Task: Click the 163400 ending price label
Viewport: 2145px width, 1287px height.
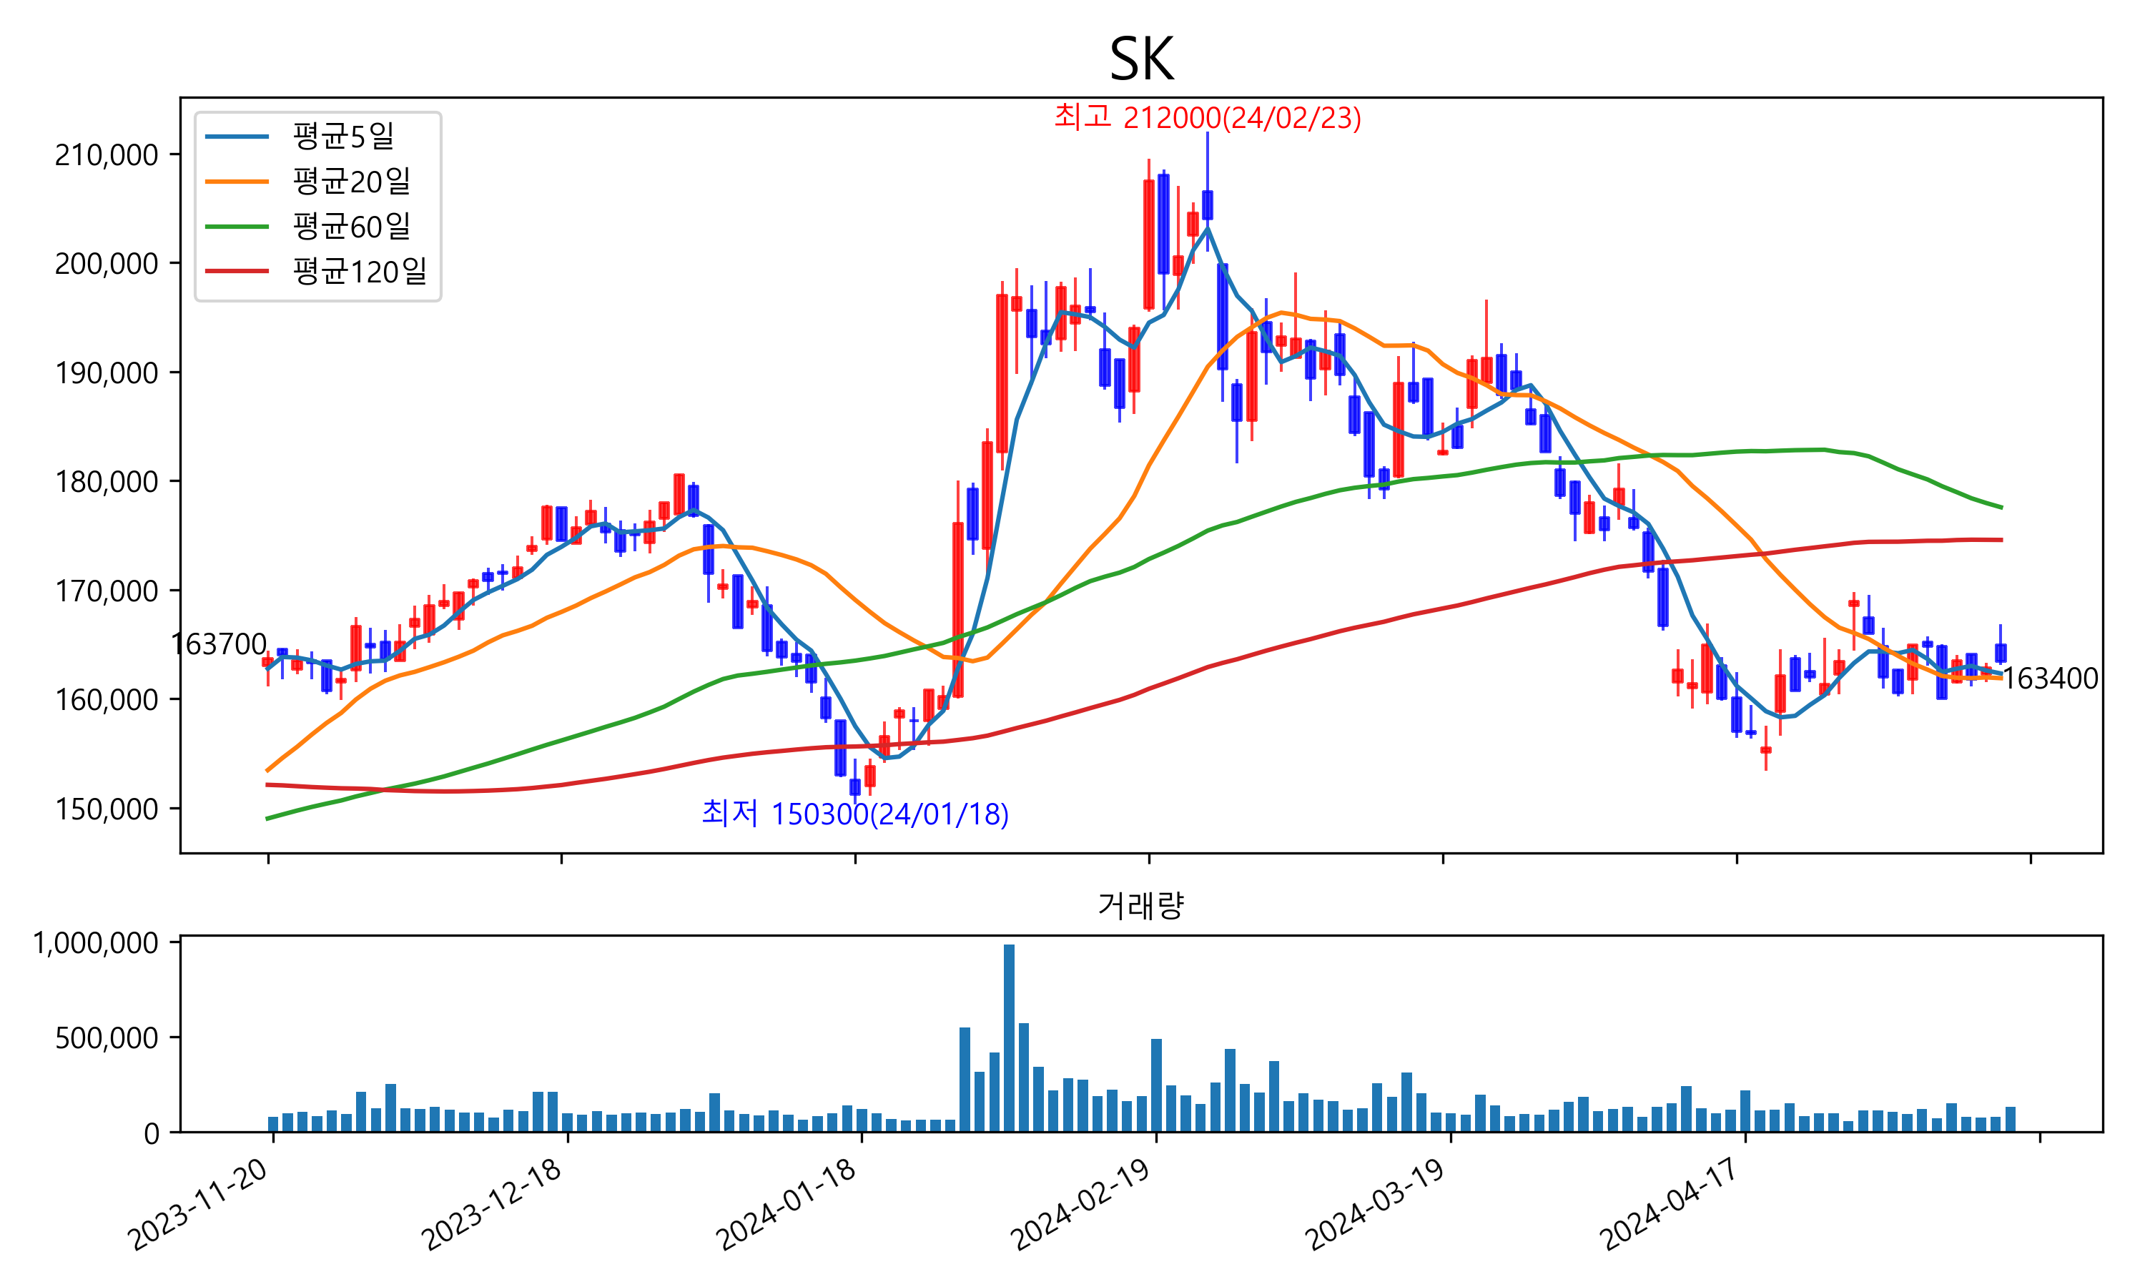Action: coord(2050,679)
